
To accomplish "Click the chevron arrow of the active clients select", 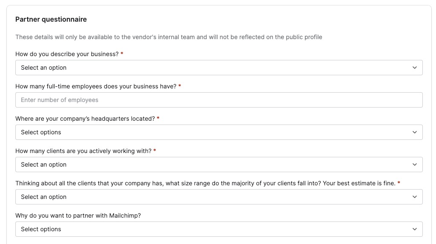I will [415, 165].
